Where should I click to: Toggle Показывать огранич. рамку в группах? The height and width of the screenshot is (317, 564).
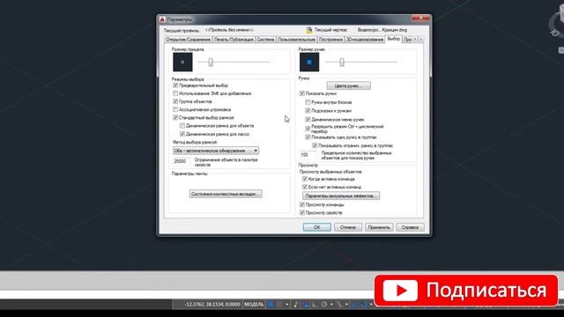(x=315, y=145)
